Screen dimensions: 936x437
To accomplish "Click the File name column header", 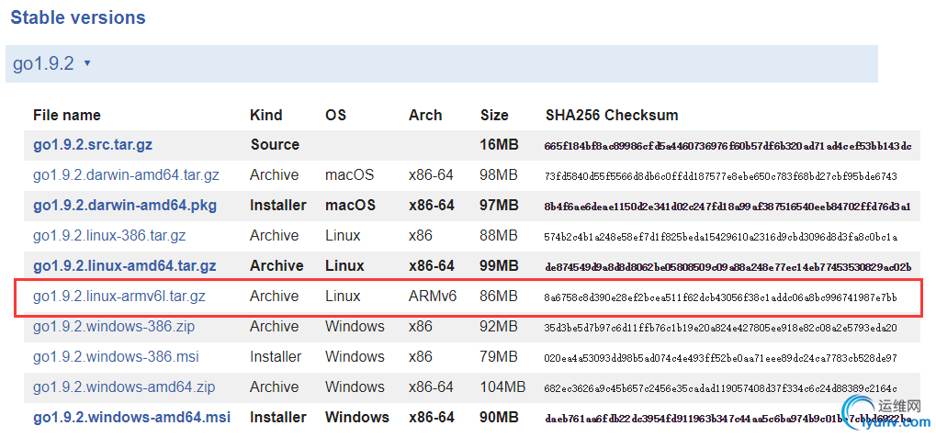I will pyautogui.click(x=67, y=116).
